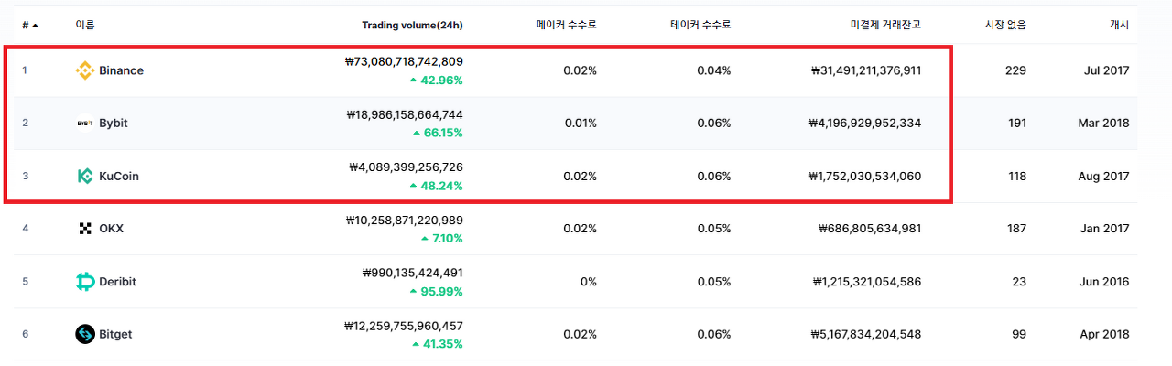Click the OKX logo icon
The height and width of the screenshot is (366, 1172).
coord(85,229)
